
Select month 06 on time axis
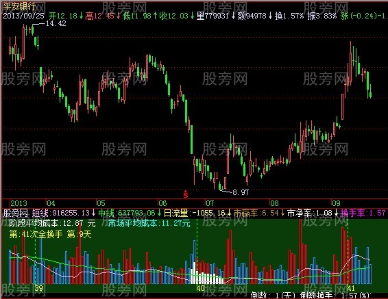tap(162, 203)
